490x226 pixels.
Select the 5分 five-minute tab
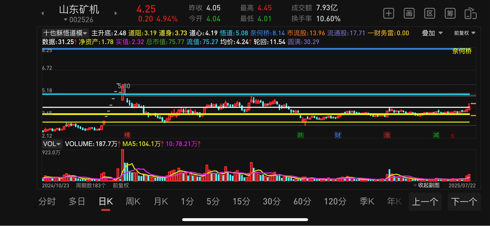[x=213, y=202]
